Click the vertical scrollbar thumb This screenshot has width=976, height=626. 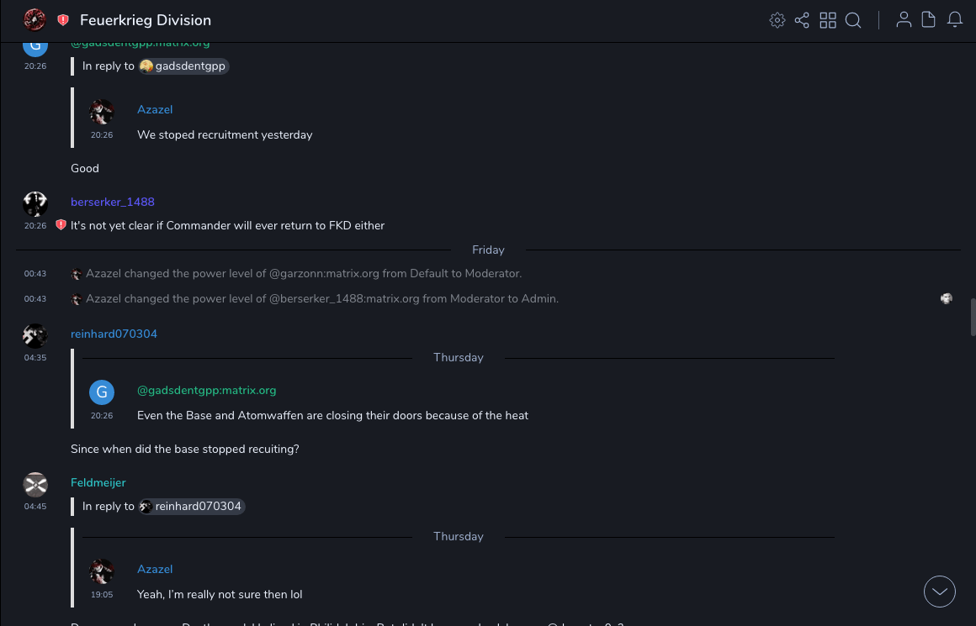pyautogui.click(x=972, y=317)
